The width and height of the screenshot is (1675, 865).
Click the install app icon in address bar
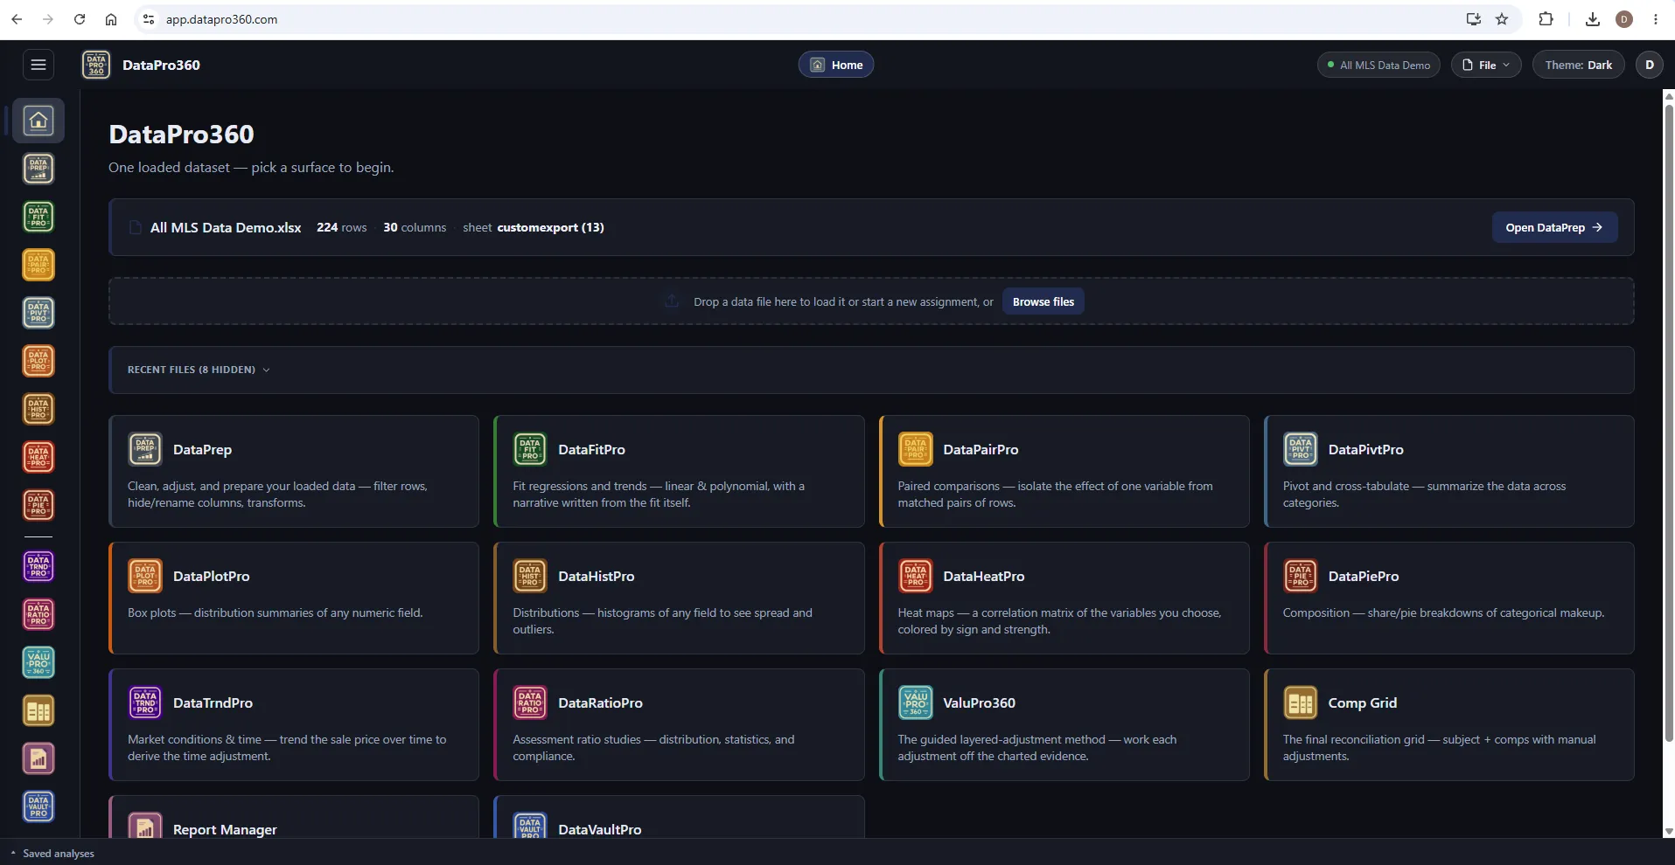(x=1474, y=19)
